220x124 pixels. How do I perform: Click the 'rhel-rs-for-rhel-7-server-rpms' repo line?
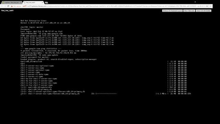point(36,85)
